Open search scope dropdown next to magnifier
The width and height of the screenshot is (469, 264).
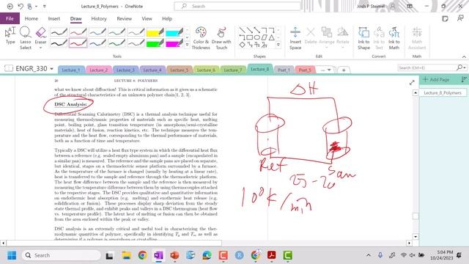pos(465,68)
